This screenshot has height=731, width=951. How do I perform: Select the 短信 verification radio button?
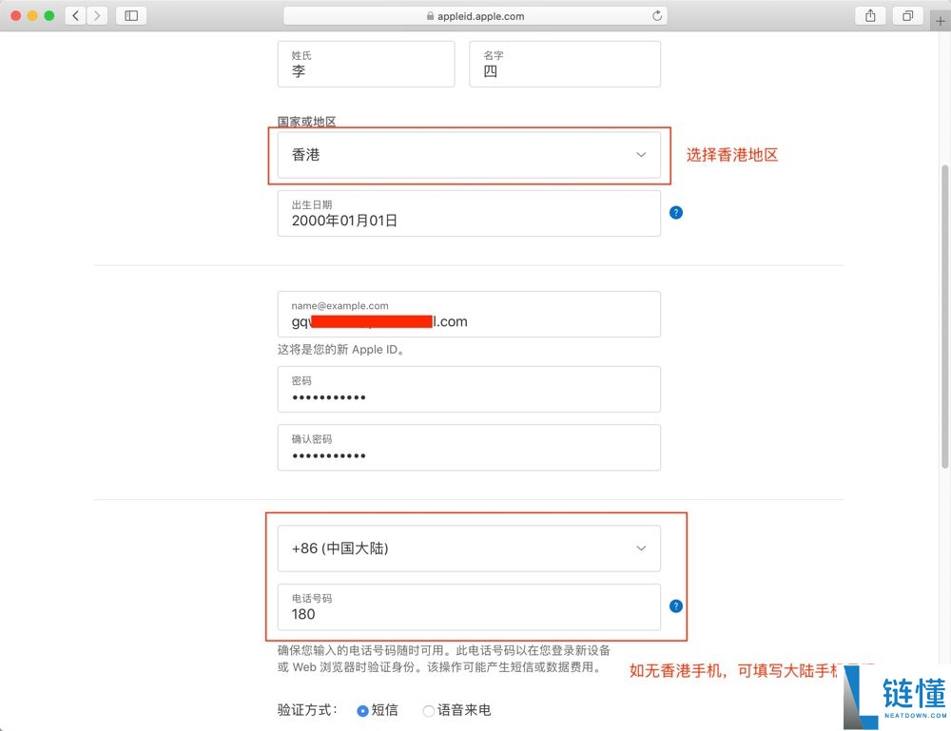click(x=362, y=709)
